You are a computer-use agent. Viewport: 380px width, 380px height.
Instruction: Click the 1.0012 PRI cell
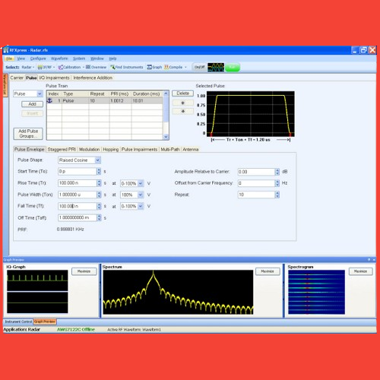click(x=120, y=101)
